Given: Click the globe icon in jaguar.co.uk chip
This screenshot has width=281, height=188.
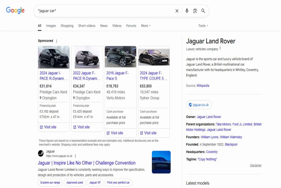Looking at the screenshot, I should pyautogui.click(x=190, y=105).
